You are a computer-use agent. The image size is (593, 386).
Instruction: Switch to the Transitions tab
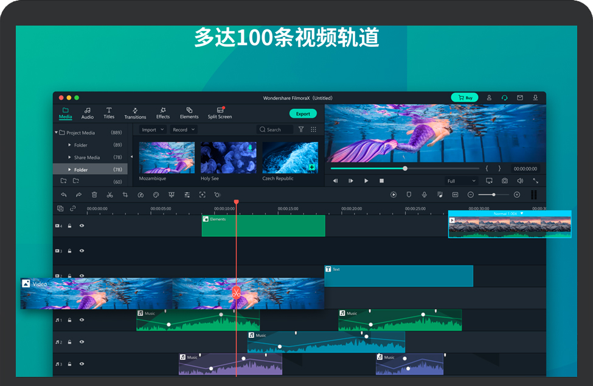[x=135, y=113]
